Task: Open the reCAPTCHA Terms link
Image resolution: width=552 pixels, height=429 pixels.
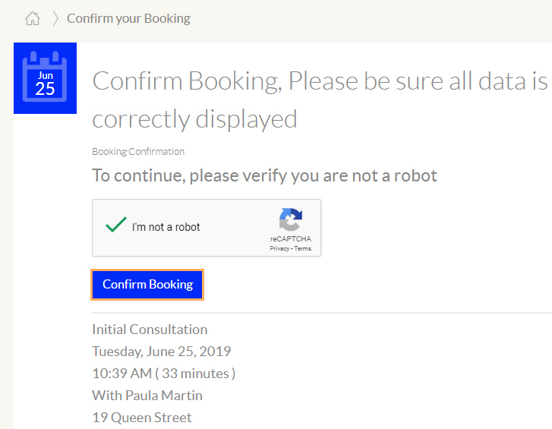Action: coord(303,248)
